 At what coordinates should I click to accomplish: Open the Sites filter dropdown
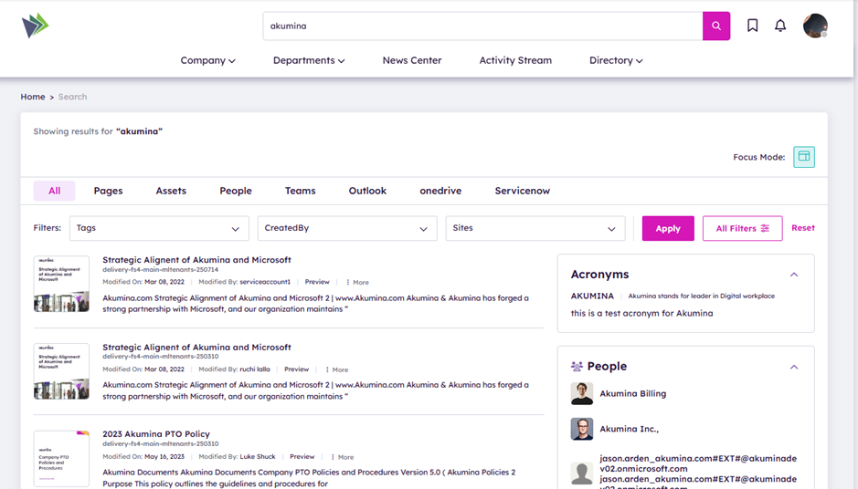click(535, 228)
